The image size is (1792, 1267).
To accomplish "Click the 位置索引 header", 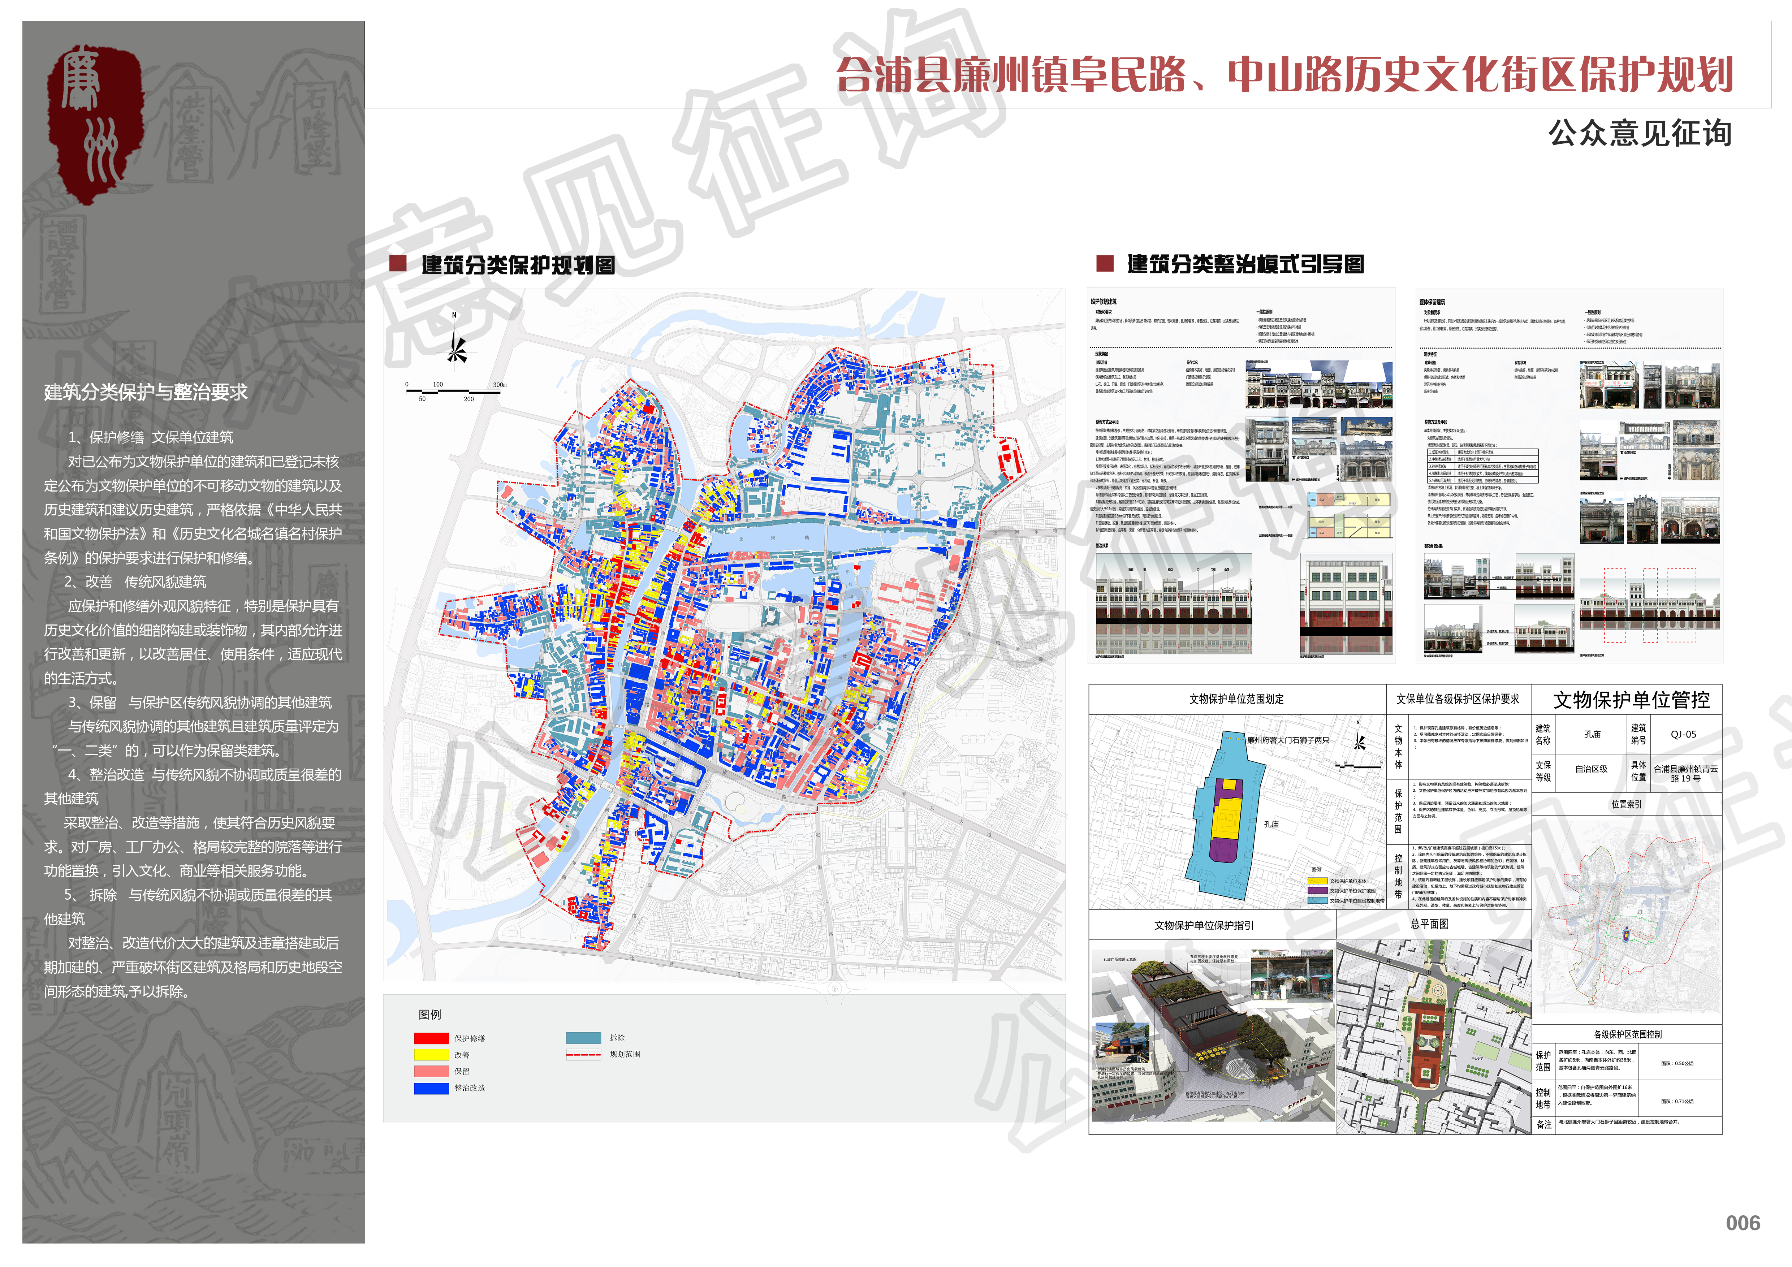I will (x=1627, y=804).
